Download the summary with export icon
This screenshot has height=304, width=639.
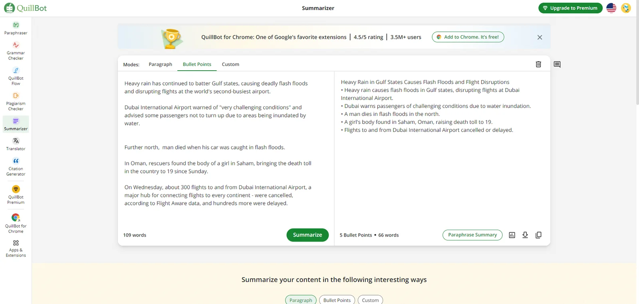(x=525, y=235)
